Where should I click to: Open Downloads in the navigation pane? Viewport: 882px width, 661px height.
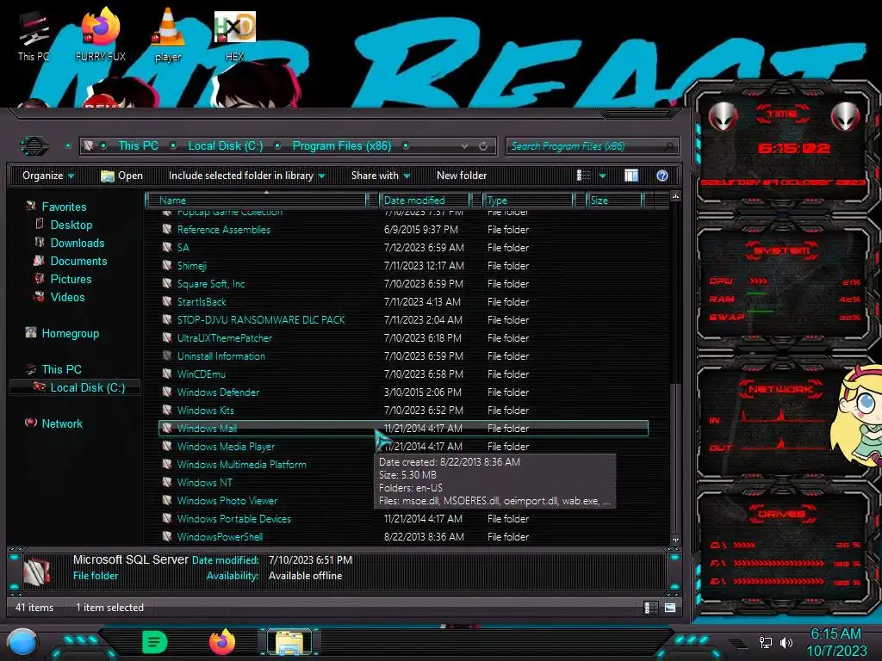(x=77, y=243)
